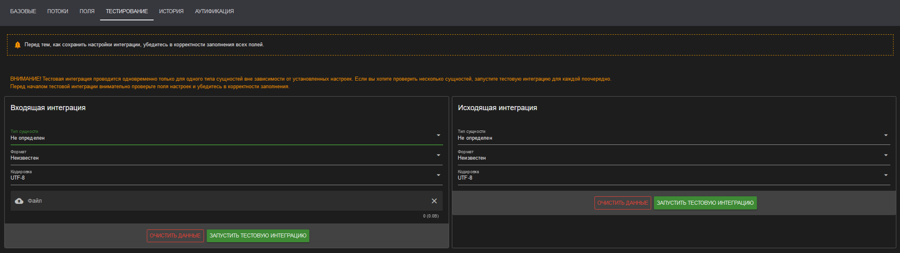
Task: Click the cloud upload icon beside Файл
Action: [x=19, y=201]
